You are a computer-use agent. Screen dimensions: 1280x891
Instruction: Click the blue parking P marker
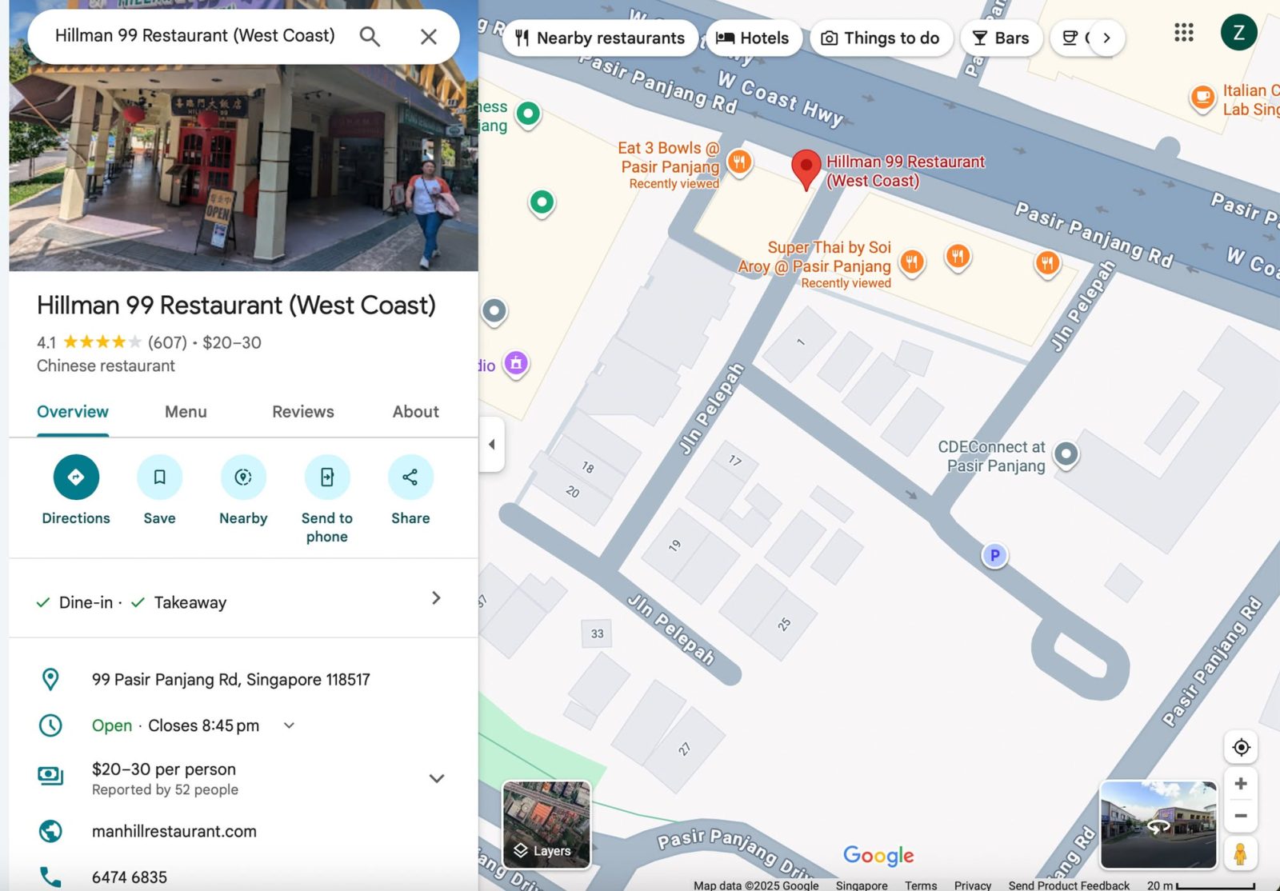994,555
